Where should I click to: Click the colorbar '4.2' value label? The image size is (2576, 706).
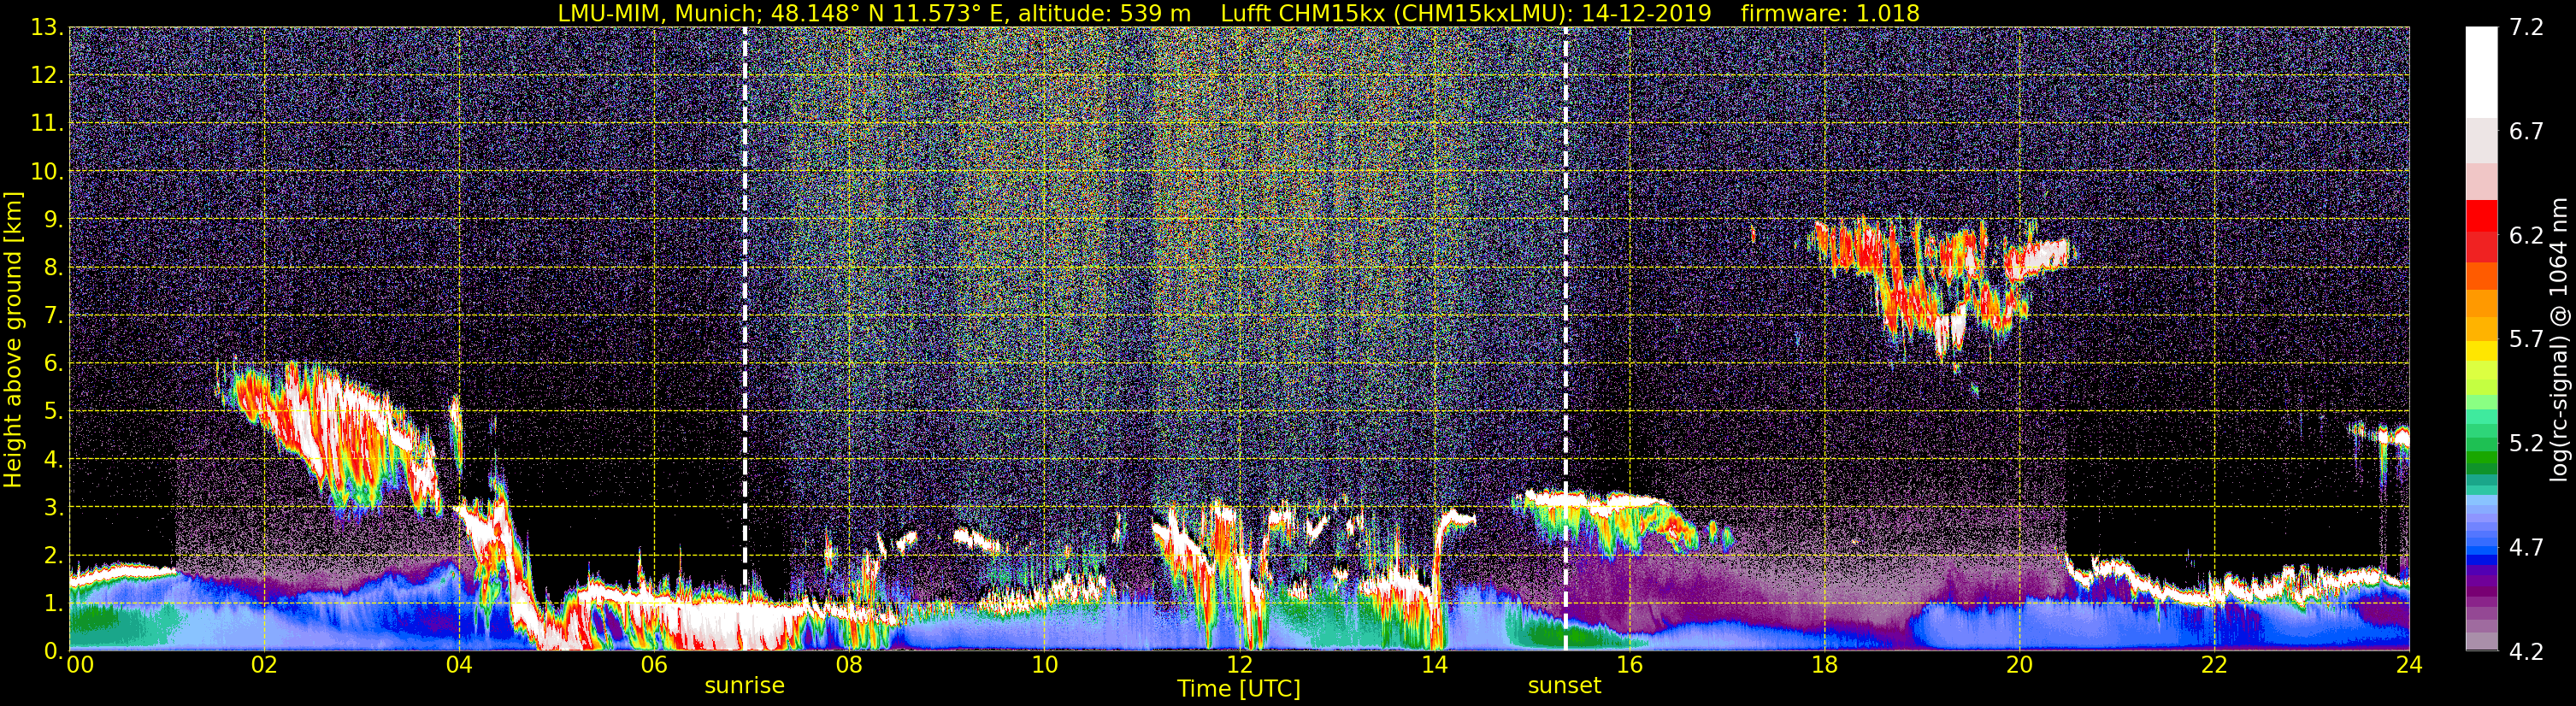[2526, 651]
